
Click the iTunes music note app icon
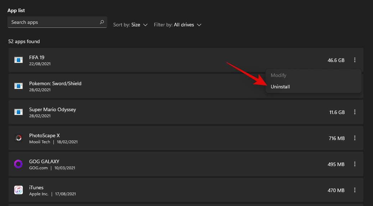(19, 190)
